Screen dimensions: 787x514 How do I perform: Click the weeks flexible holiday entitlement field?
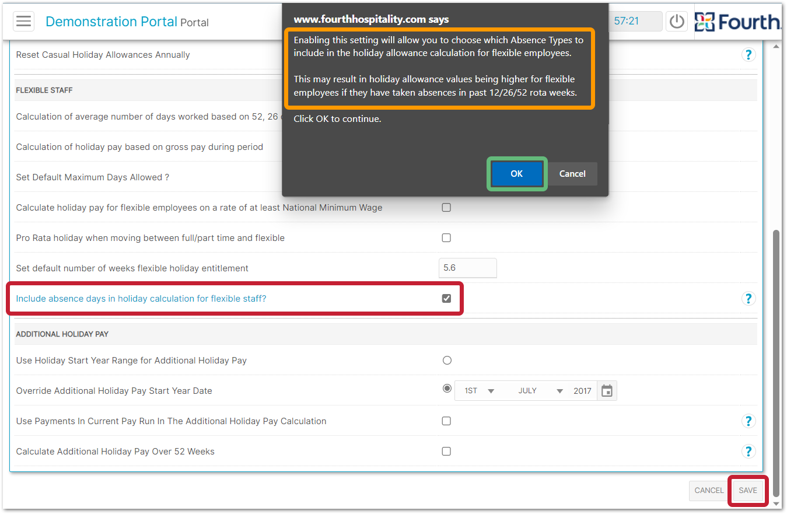coord(467,268)
